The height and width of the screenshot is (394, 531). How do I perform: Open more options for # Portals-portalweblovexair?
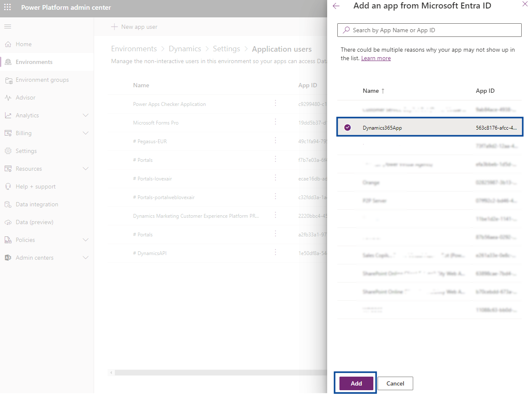point(275,196)
